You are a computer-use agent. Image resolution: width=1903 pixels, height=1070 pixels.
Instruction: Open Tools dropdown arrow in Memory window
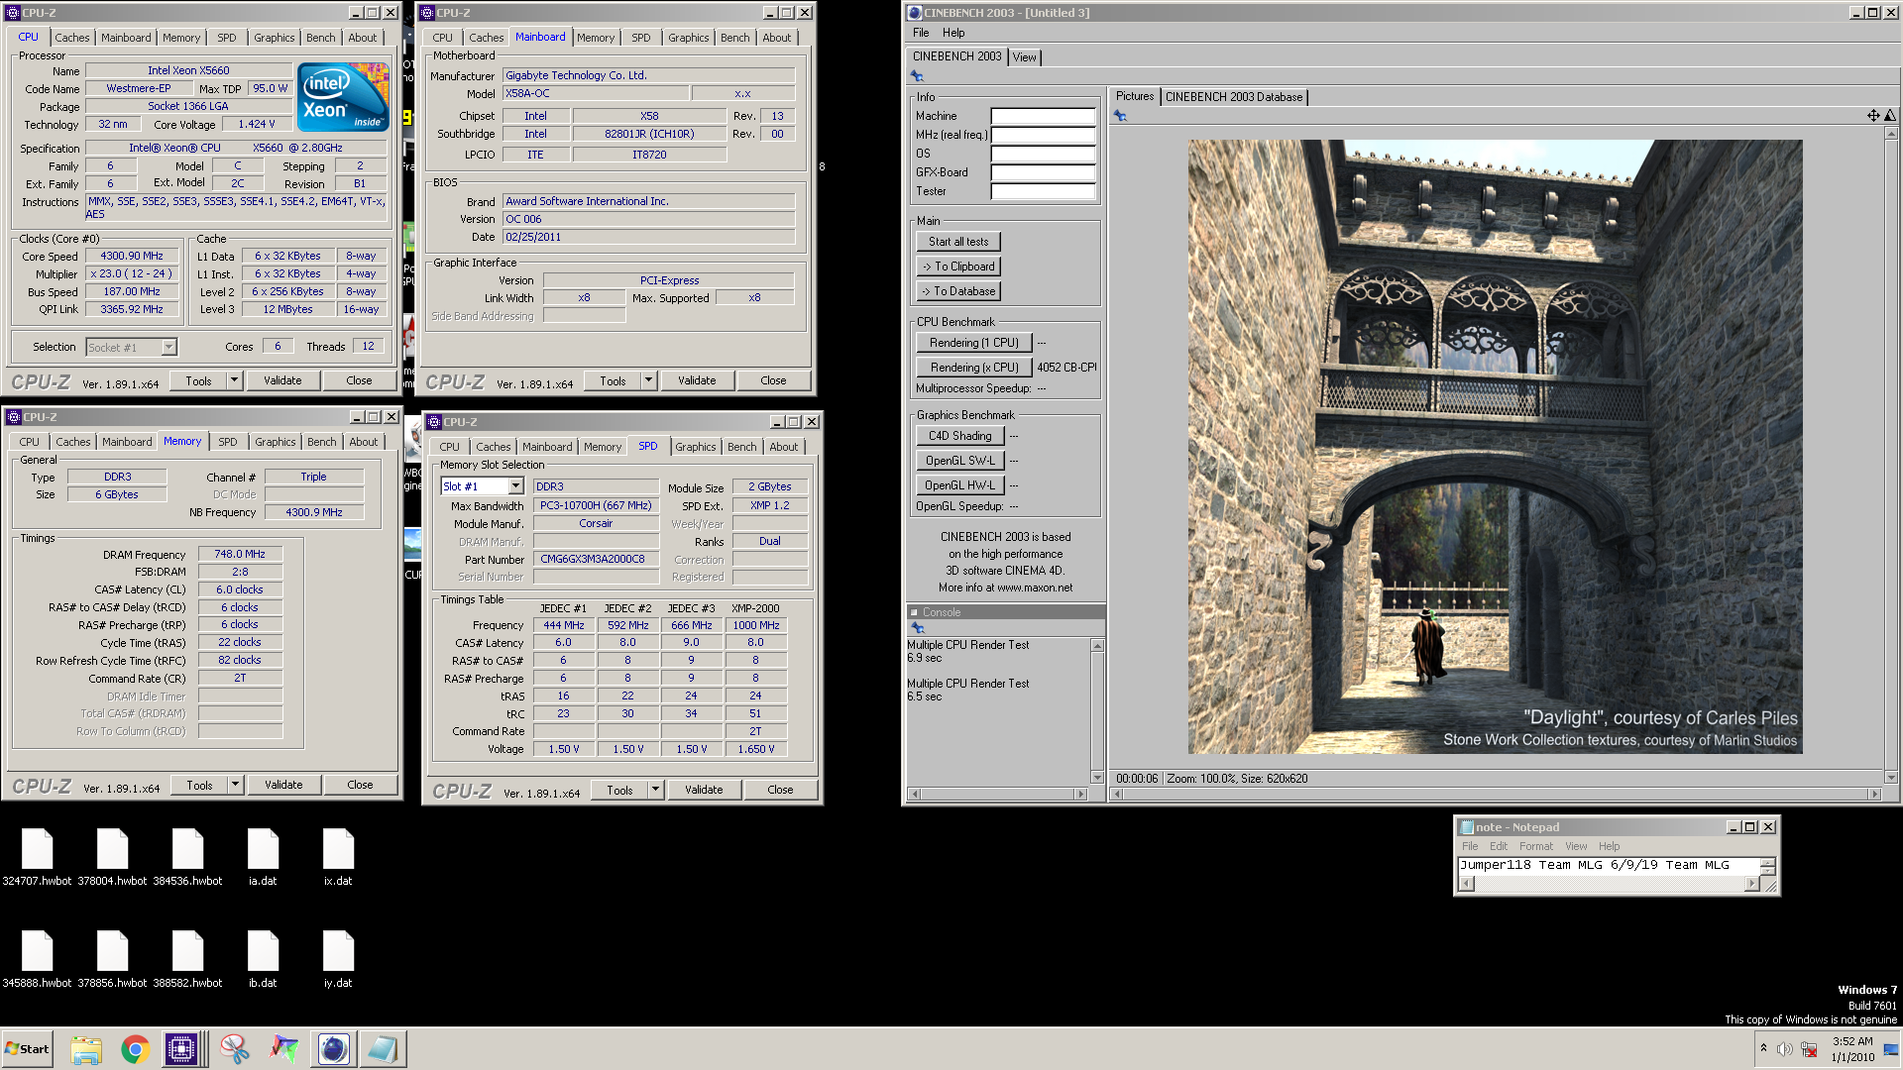pyautogui.click(x=235, y=785)
